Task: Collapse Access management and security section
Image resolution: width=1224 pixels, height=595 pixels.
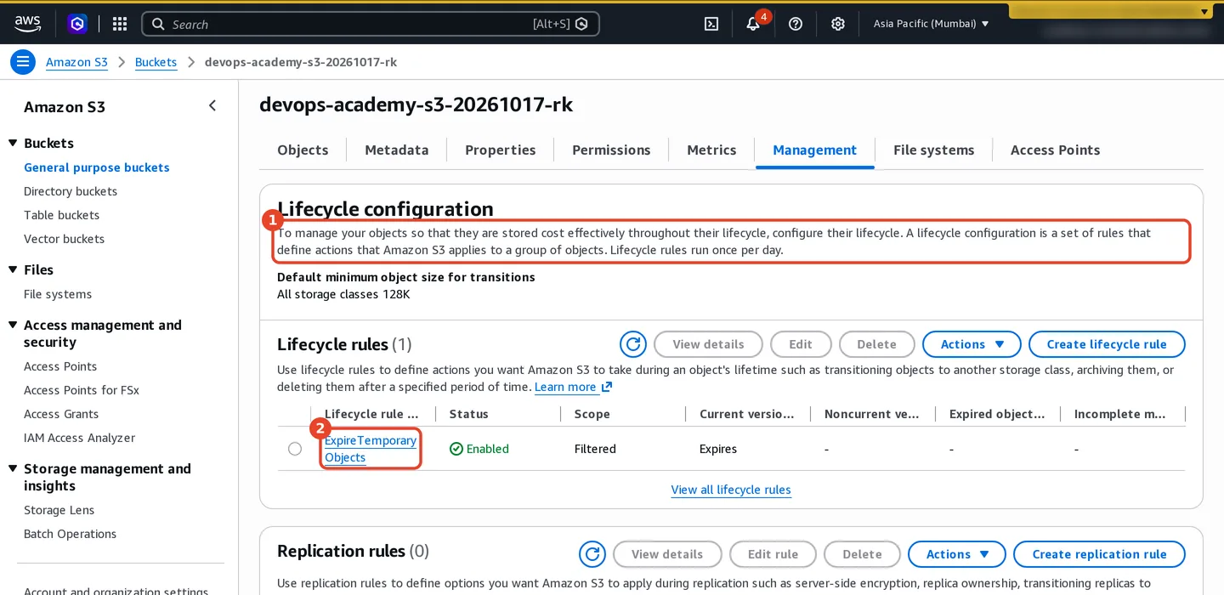Action: [x=13, y=325]
